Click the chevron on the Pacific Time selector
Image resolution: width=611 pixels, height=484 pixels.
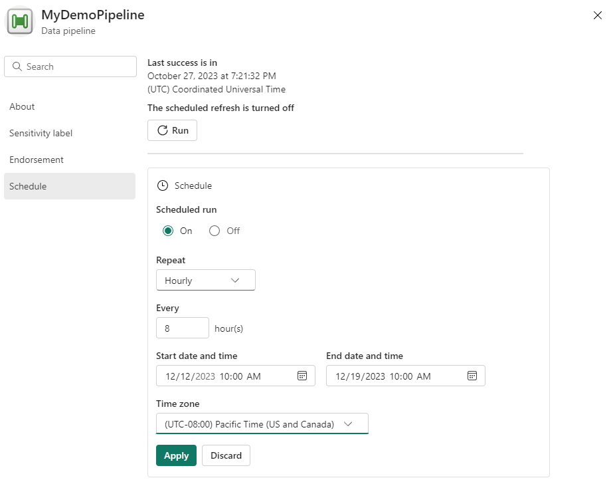pyautogui.click(x=348, y=424)
